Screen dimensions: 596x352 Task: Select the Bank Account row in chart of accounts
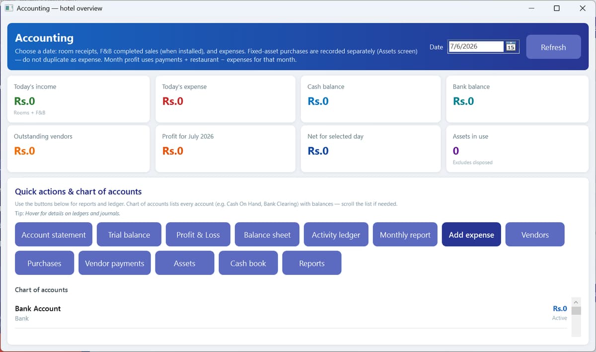click(291, 313)
